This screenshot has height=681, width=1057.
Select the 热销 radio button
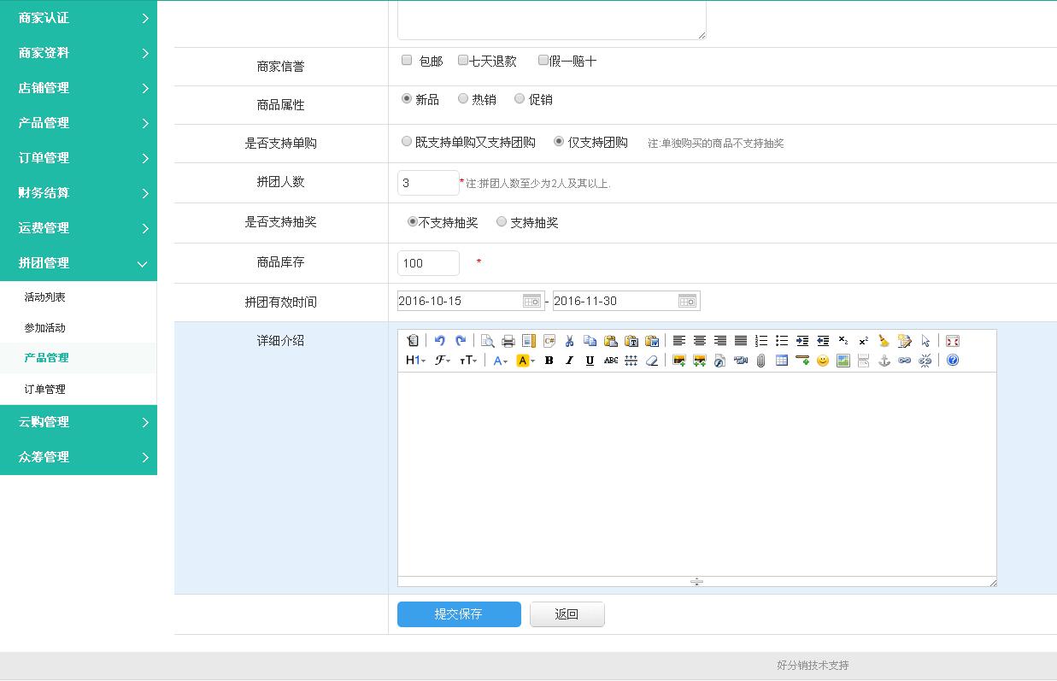click(463, 99)
